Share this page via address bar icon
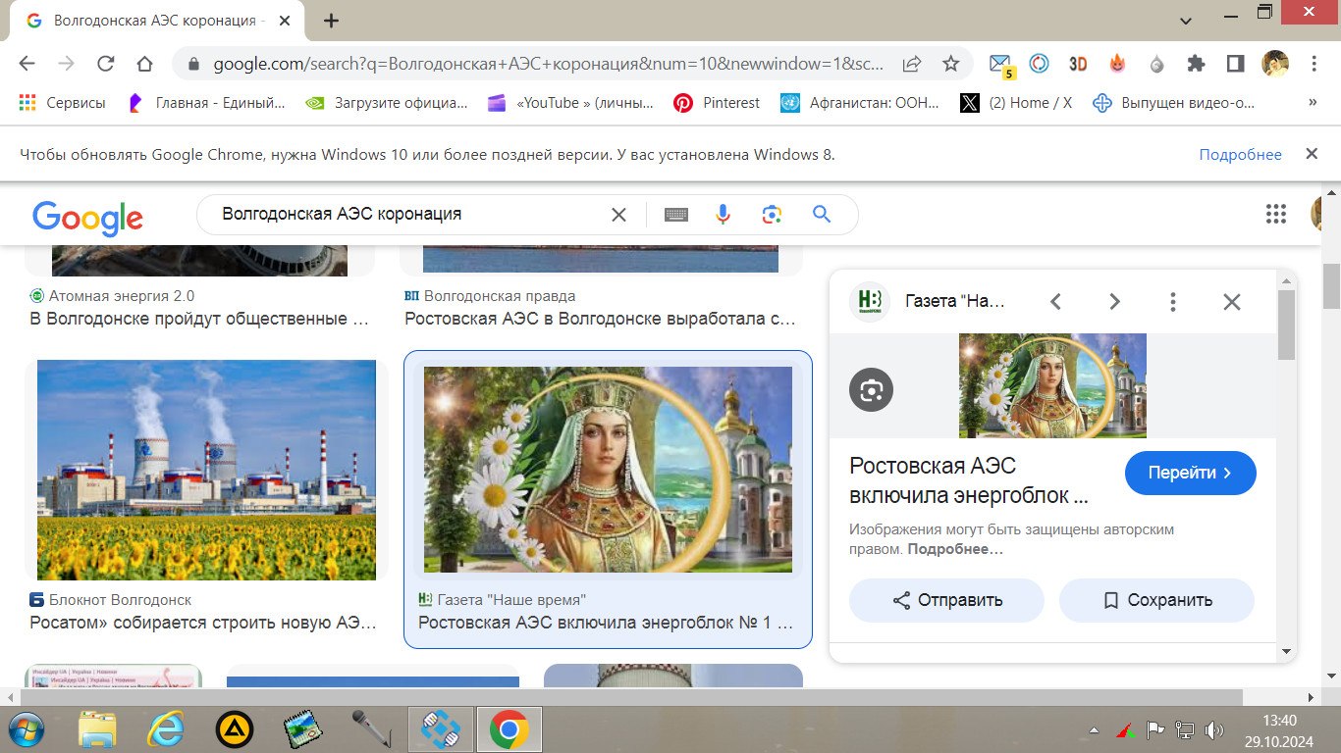This screenshot has height=753, width=1341. tap(912, 64)
